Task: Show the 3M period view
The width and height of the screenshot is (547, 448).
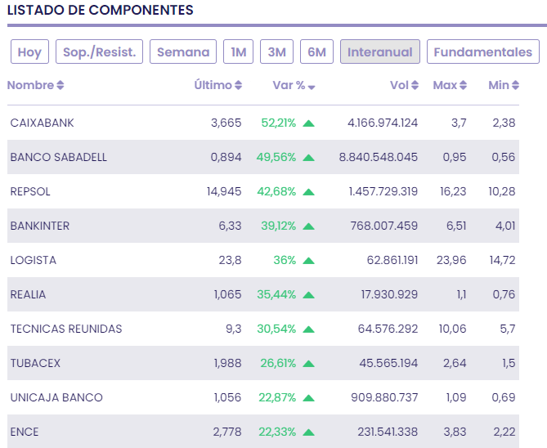Action: click(x=277, y=52)
